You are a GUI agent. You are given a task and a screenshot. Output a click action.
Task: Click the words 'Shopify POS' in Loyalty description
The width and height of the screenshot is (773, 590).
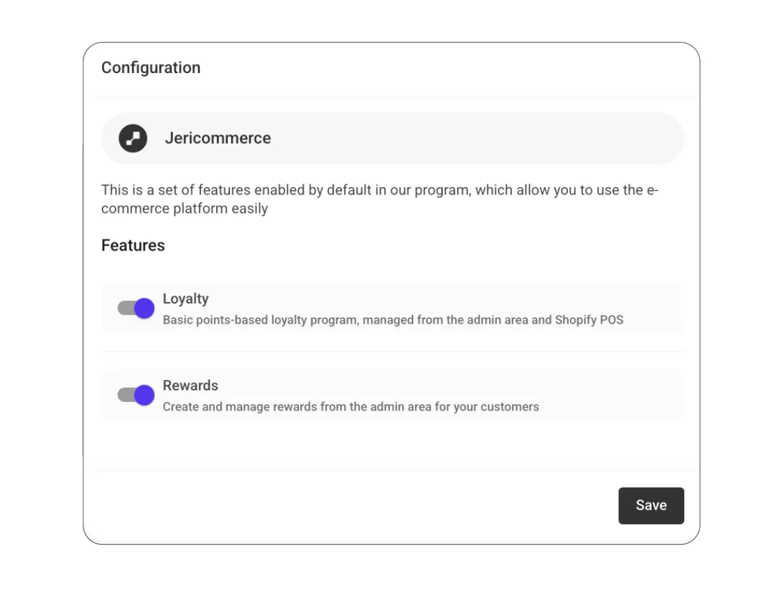(589, 320)
